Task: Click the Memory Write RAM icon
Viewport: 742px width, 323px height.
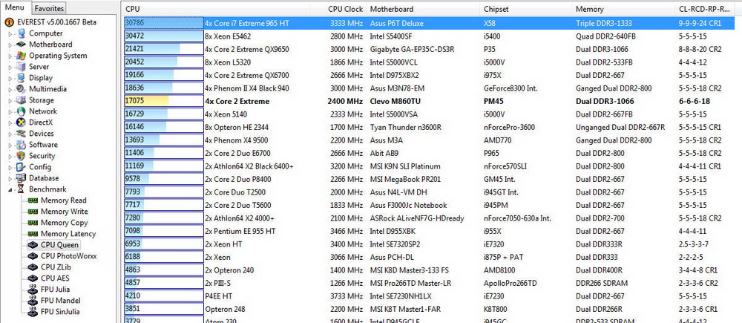Action: (33, 211)
